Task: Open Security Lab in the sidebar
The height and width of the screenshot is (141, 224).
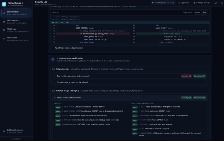Action: pyautogui.click(x=16, y=13)
